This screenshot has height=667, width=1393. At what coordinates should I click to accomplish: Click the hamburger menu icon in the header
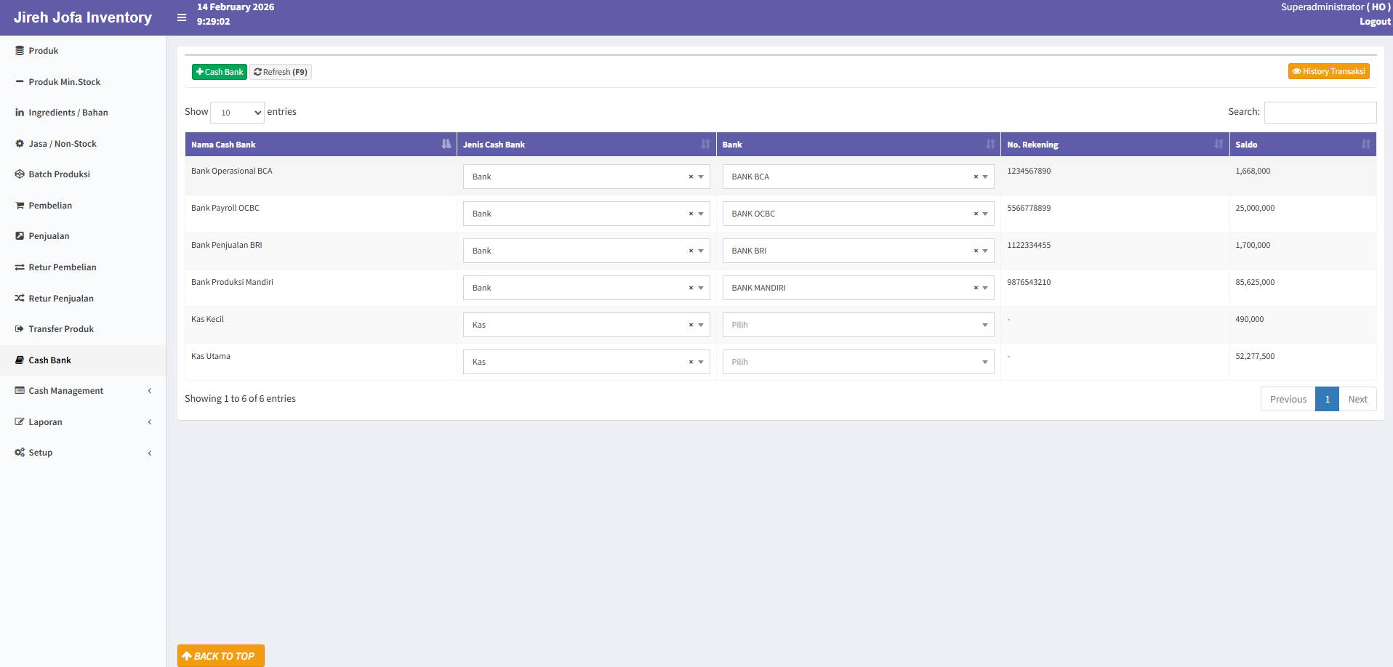coord(181,17)
